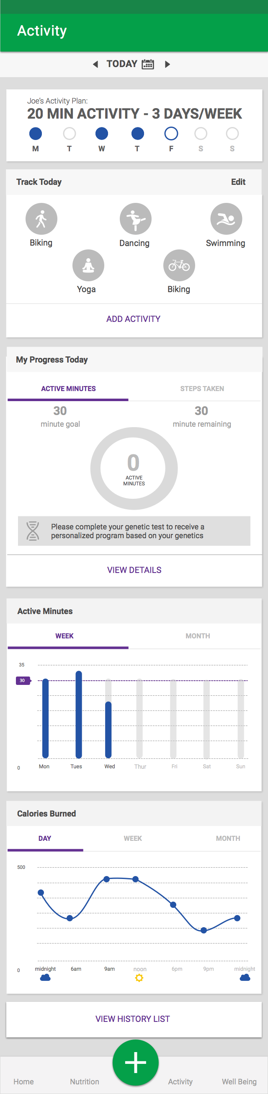The width and height of the screenshot is (268, 1094).
Task: Tap the bicycle activity icon
Action: point(179,265)
